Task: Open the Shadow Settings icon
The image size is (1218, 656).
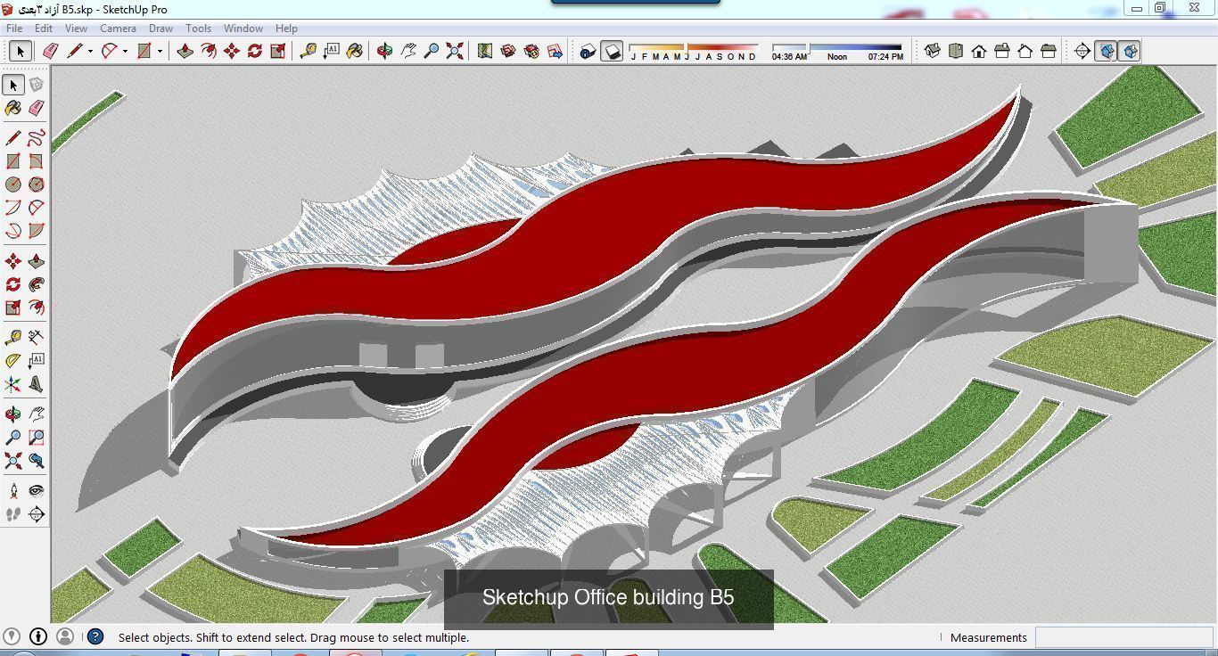Action: 588,51
